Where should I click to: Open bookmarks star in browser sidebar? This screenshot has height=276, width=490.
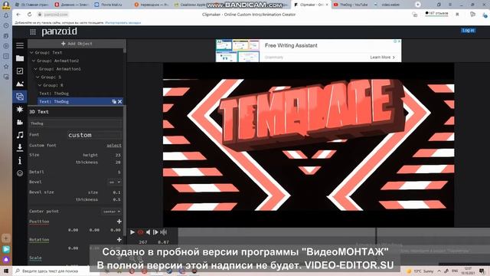pyautogui.click(x=6, y=67)
